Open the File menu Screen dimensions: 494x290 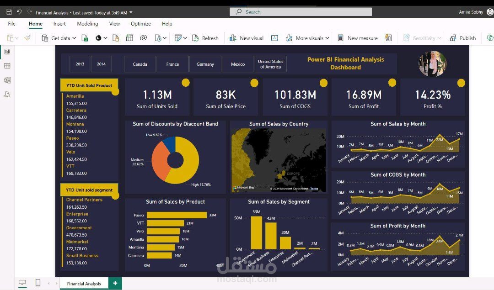coord(11,24)
